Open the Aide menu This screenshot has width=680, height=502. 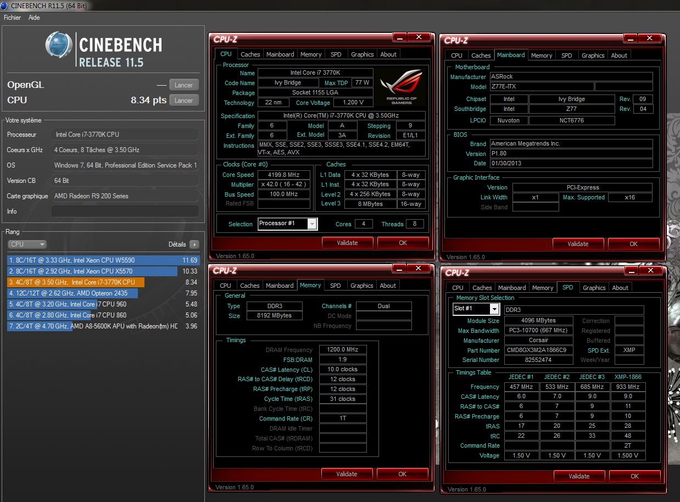click(34, 18)
